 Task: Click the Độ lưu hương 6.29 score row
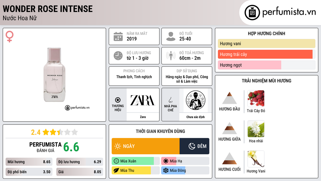[80, 162]
